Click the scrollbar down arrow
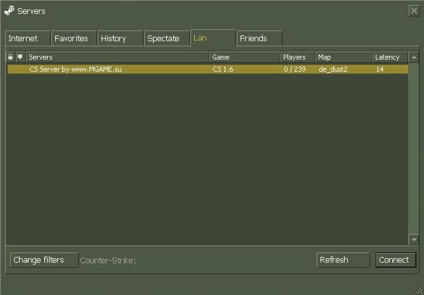 pyautogui.click(x=414, y=239)
